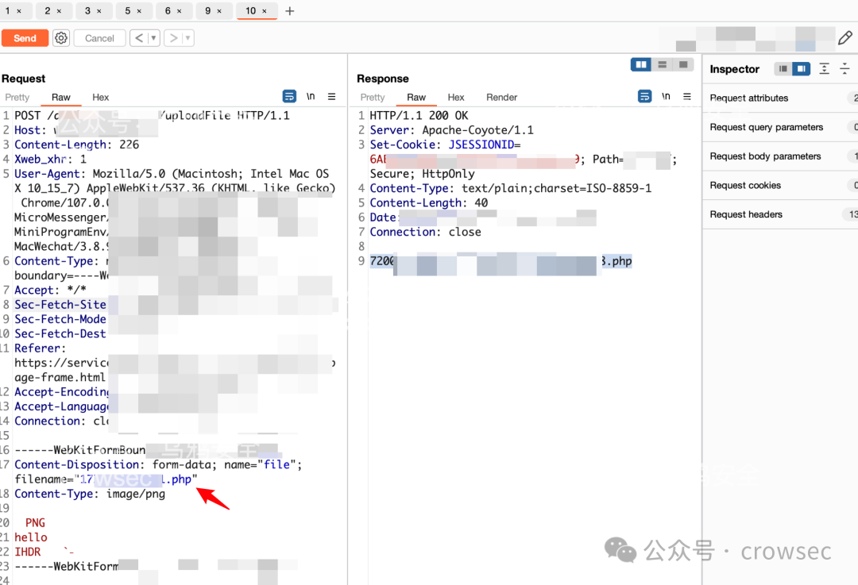858x585 pixels.
Task: Open Request panel hamburger menu
Action: (x=331, y=96)
